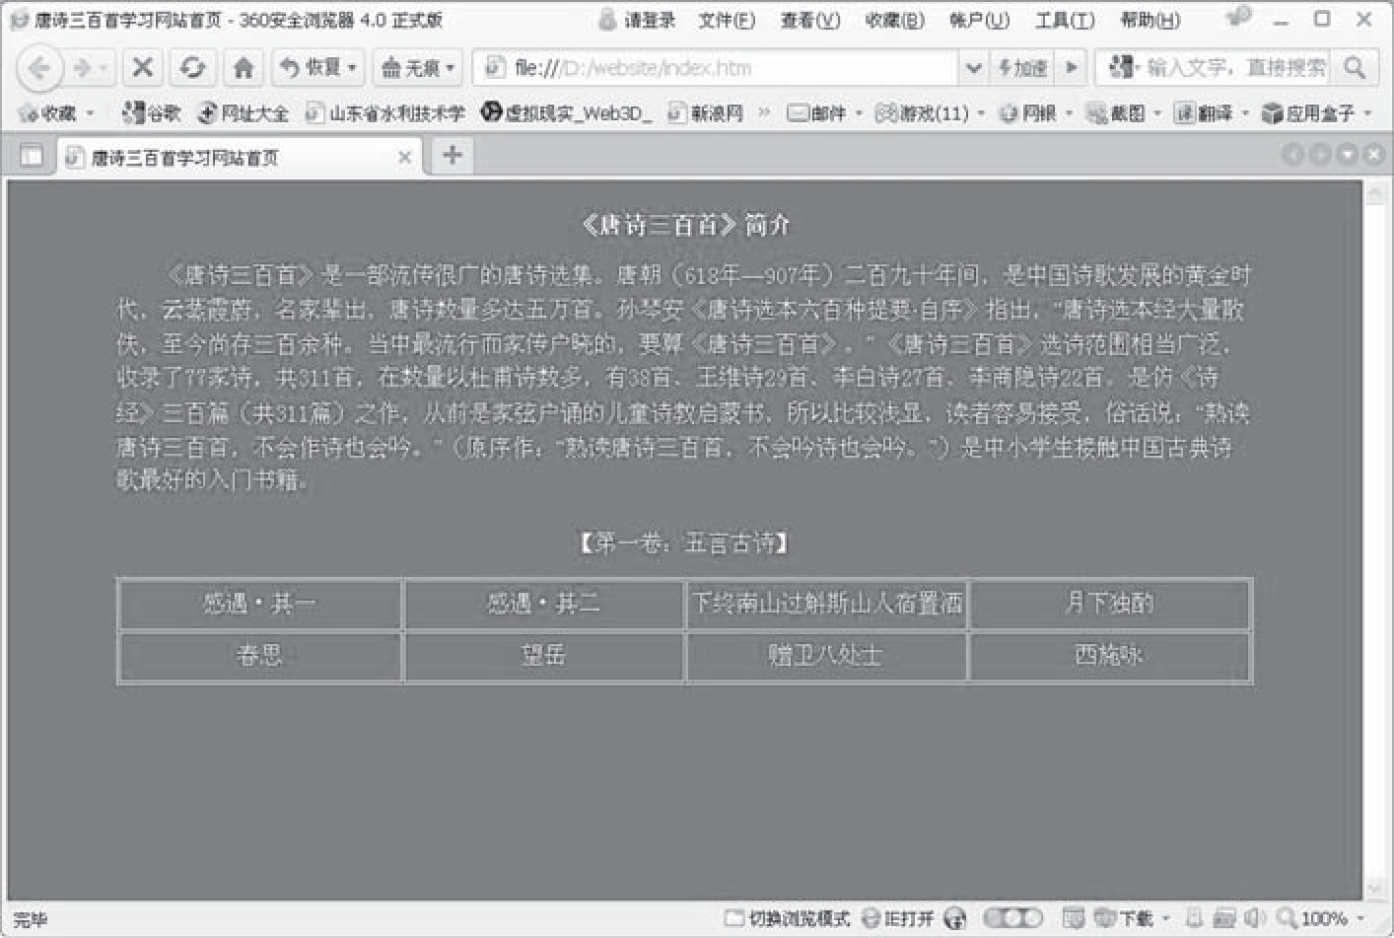Expand the address bar history dropdown arrow
This screenshot has height=938, width=1394.
(973, 68)
